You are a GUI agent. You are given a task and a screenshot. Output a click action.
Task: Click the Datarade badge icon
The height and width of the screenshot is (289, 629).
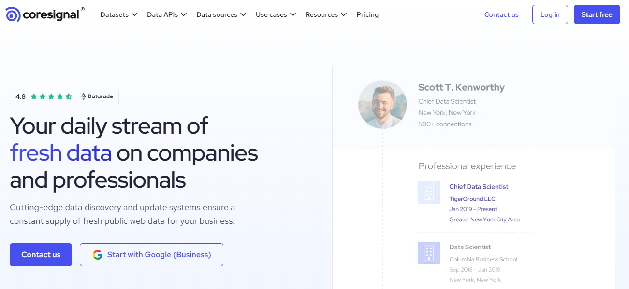tap(82, 96)
